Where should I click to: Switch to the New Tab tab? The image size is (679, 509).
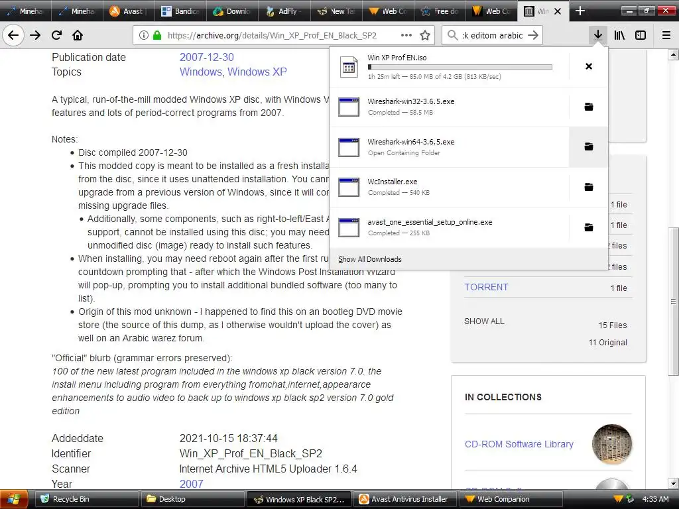point(335,11)
